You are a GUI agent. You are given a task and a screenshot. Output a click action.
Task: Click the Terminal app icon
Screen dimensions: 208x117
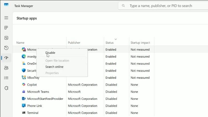pyautogui.click(x=24, y=113)
